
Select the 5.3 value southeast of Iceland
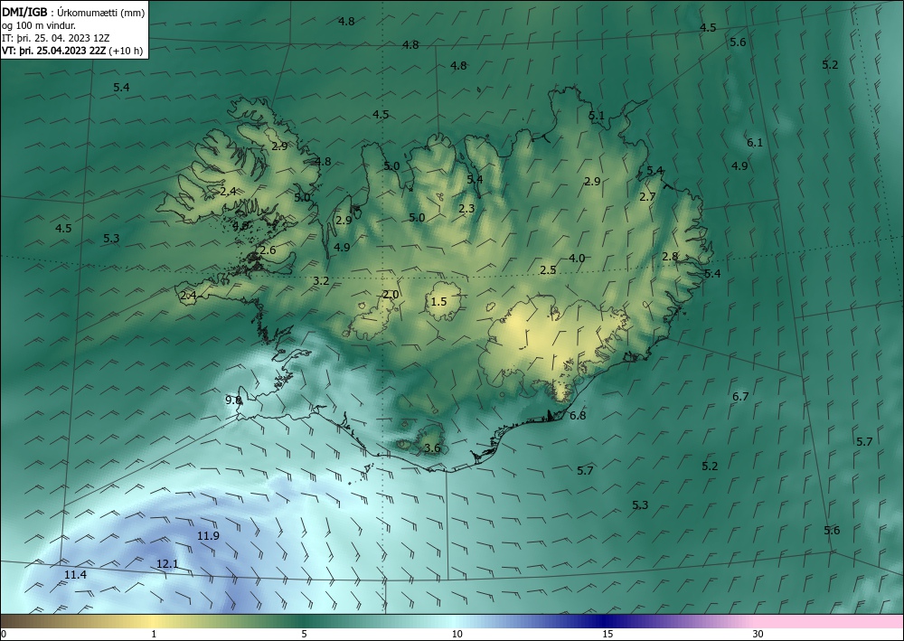tap(640, 505)
